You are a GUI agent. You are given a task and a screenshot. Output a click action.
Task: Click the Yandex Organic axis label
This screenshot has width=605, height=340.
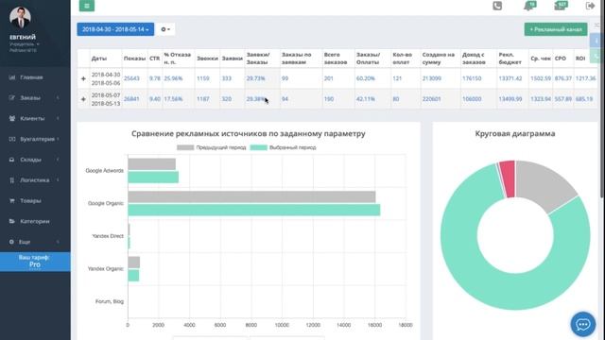pos(105,268)
